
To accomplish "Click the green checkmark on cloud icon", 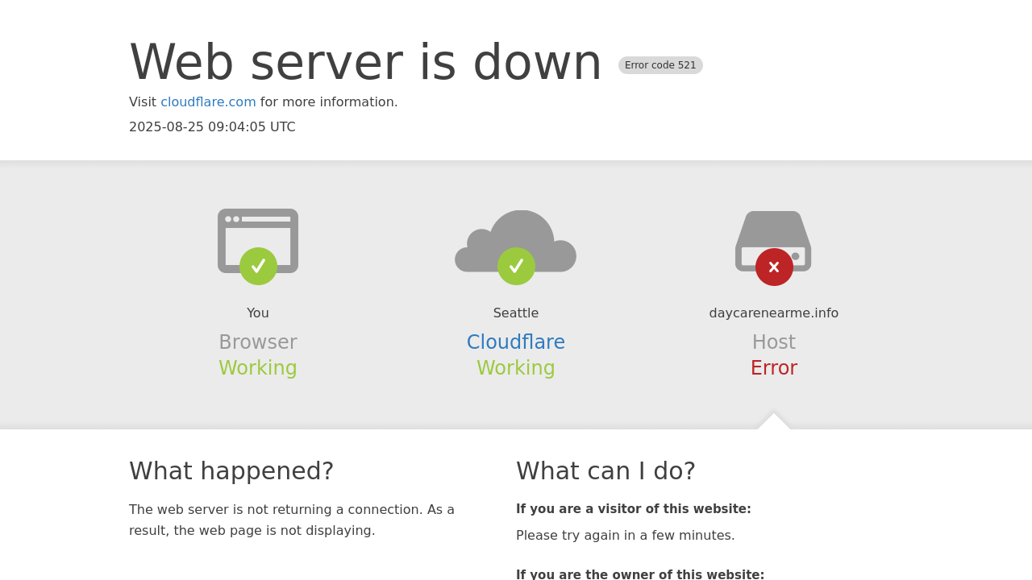I will (x=516, y=266).
